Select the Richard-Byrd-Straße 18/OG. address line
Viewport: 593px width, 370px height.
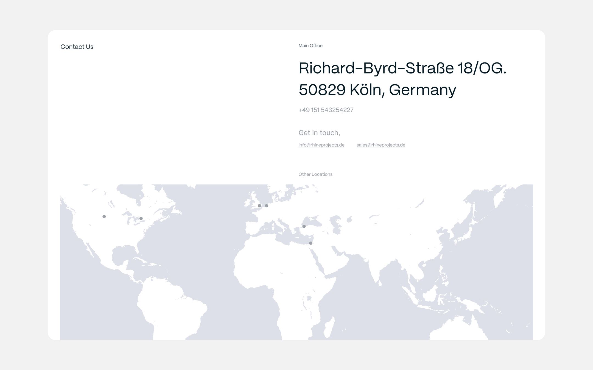tap(402, 68)
